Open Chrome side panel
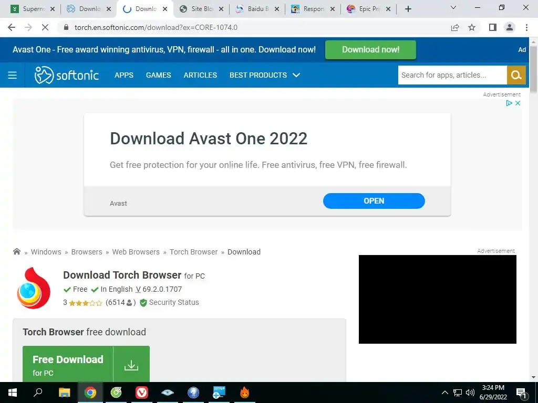538x403 pixels. tap(493, 27)
